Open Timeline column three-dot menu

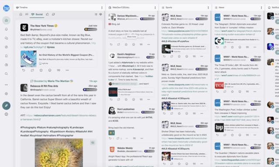(102, 7)
